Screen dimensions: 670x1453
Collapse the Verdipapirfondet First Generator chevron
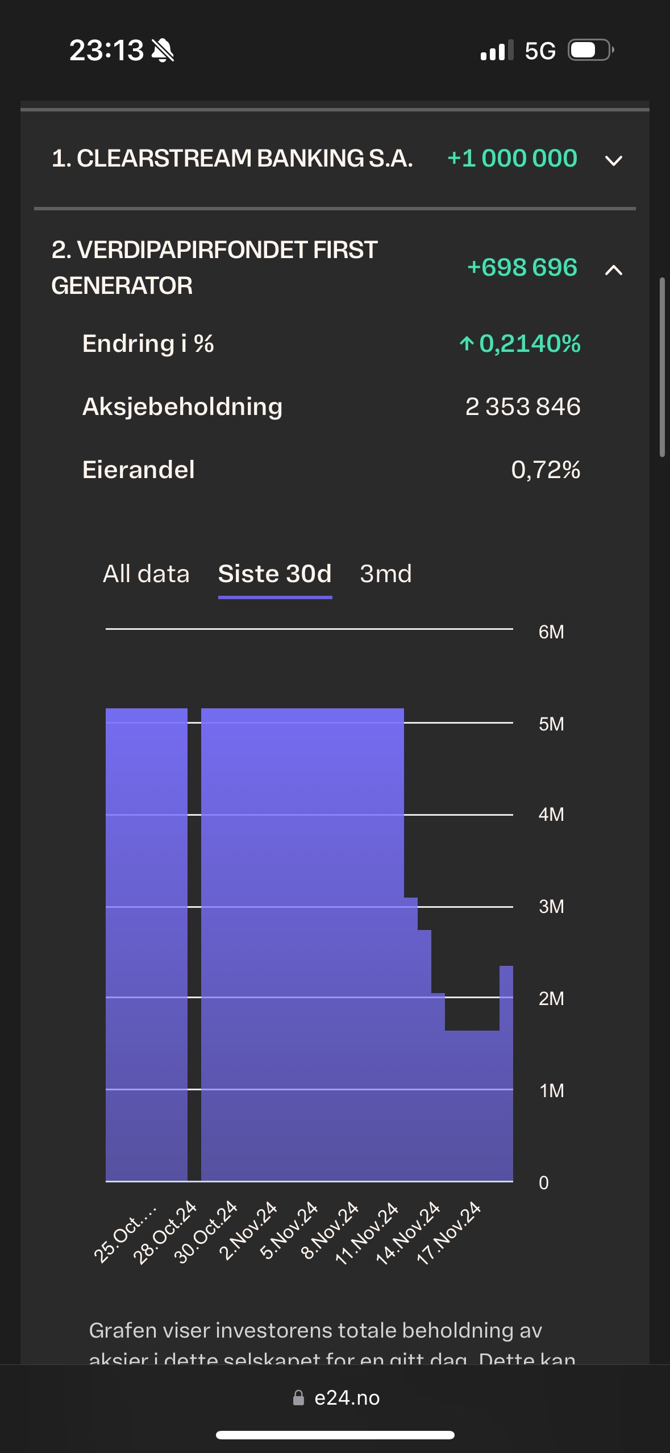point(614,269)
